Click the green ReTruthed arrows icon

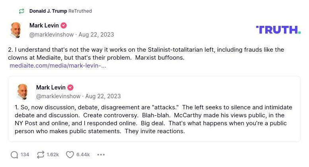[21, 11]
